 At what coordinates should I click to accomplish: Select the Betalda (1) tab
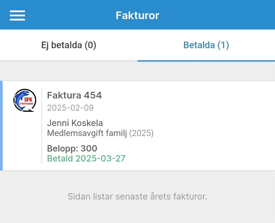pos(206,45)
